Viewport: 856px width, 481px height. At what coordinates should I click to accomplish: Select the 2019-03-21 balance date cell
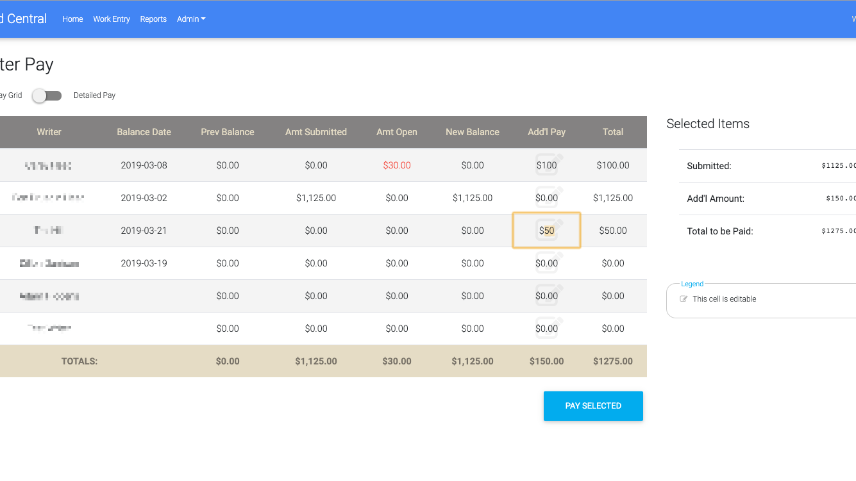(144, 231)
